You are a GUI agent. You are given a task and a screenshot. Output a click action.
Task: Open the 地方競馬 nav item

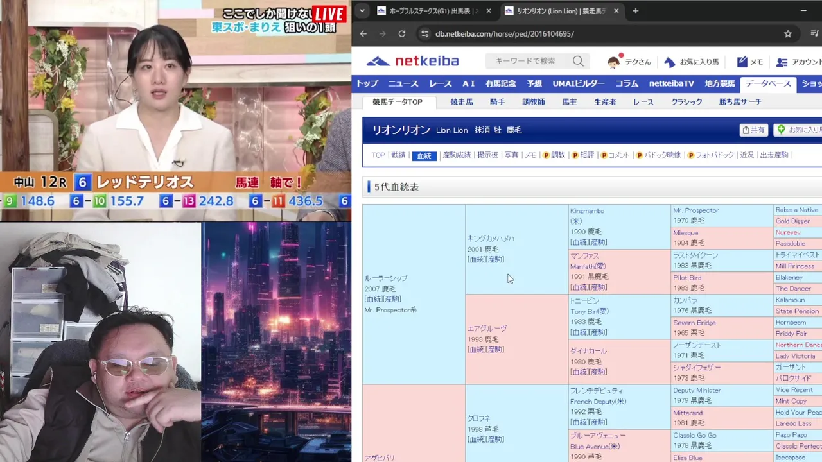pos(719,83)
